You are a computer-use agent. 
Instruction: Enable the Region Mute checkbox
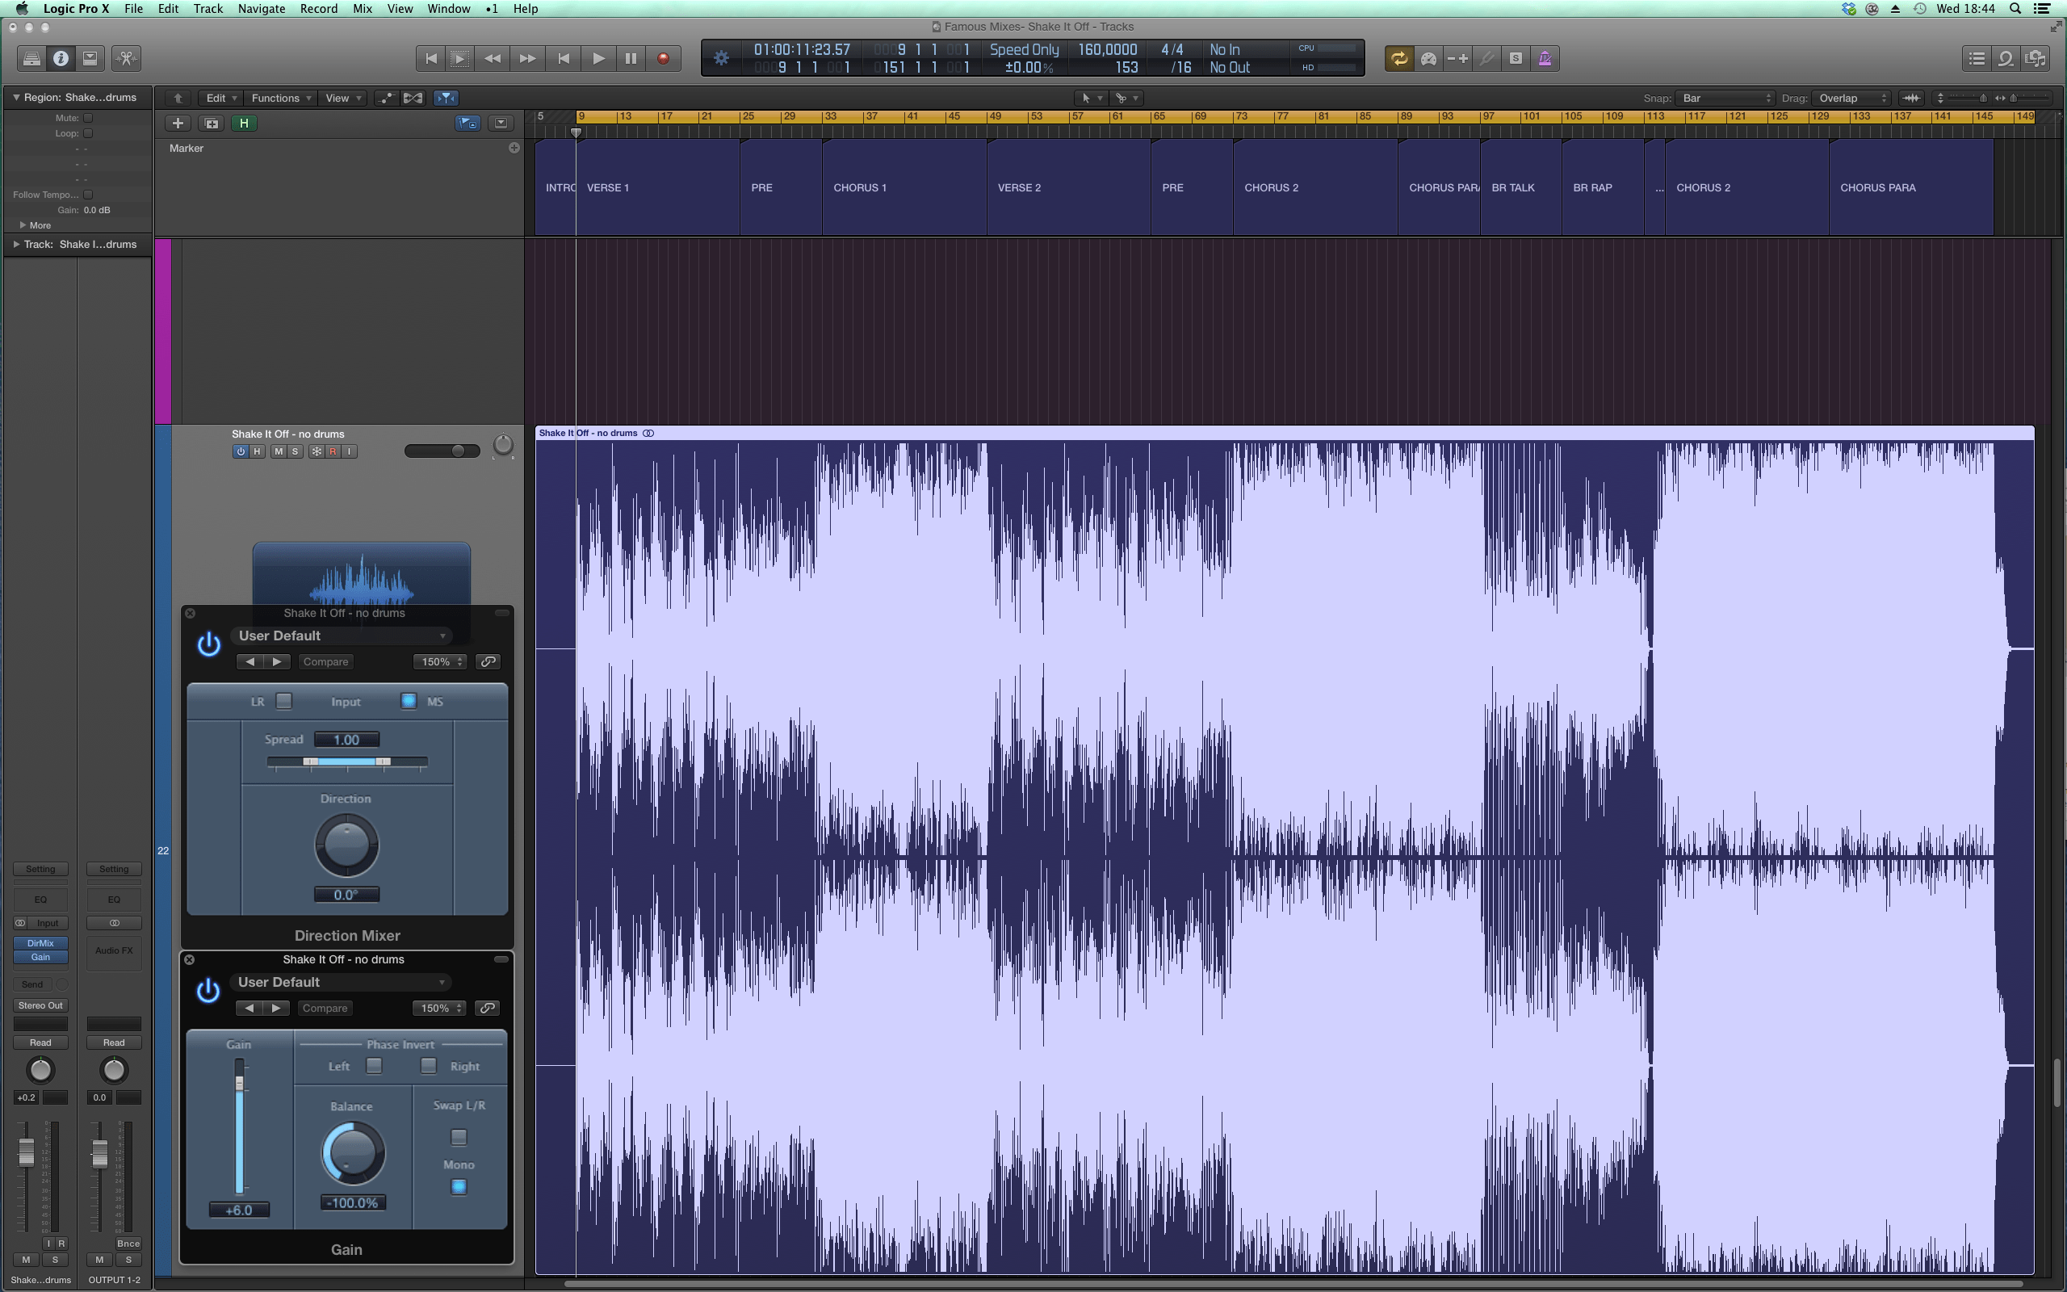88,118
